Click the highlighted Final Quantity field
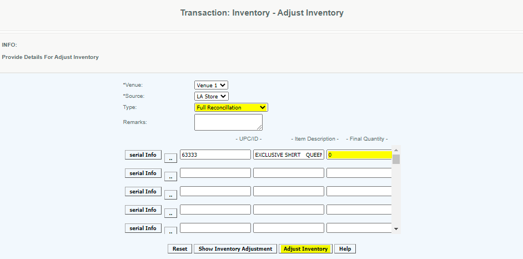Image resolution: width=523 pixels, height=259 pixels. pyautogui.click(x=359, y=155)
